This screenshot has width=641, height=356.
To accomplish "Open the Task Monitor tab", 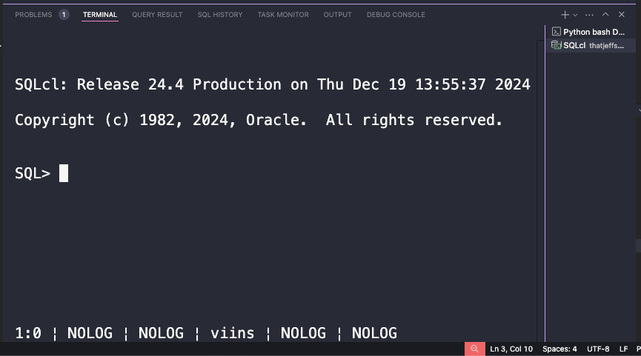I will (283, 15).
